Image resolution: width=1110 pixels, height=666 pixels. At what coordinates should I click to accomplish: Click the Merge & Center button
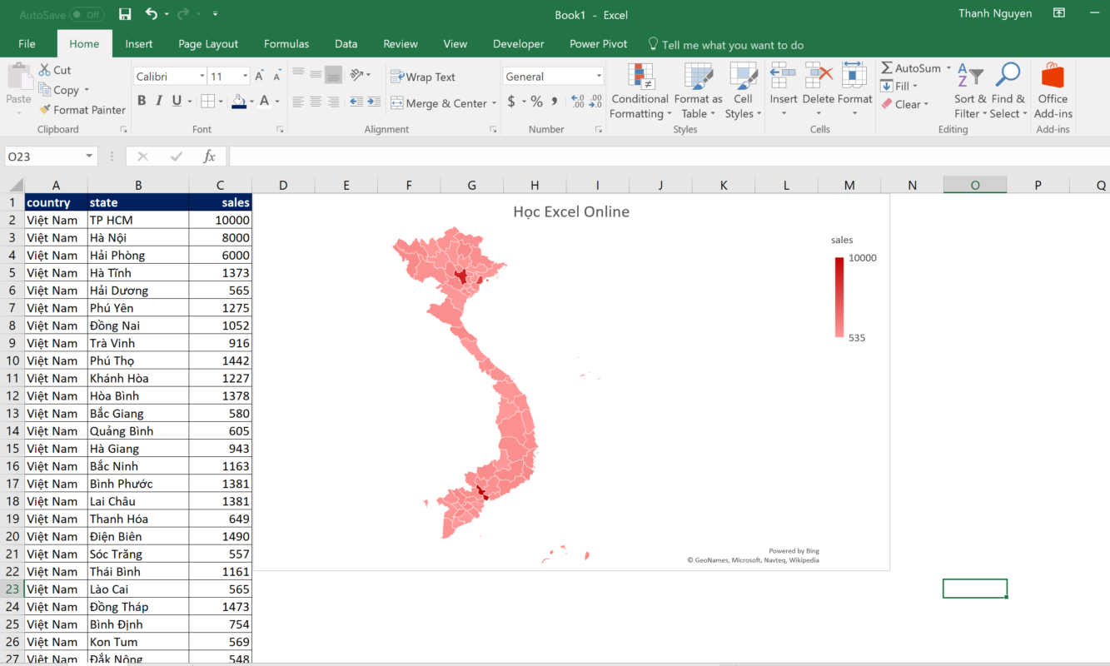click(438, 103)
